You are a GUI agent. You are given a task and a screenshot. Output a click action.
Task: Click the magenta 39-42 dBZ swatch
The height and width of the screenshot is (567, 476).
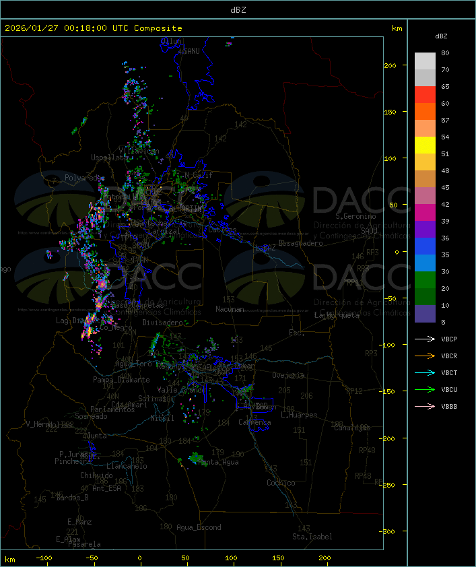[x=425, y=213]
